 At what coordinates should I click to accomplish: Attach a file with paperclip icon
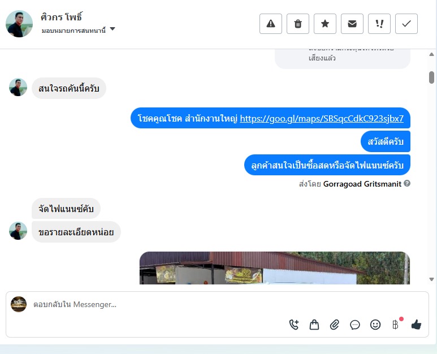pyautogui.click(x=335, y=325)
